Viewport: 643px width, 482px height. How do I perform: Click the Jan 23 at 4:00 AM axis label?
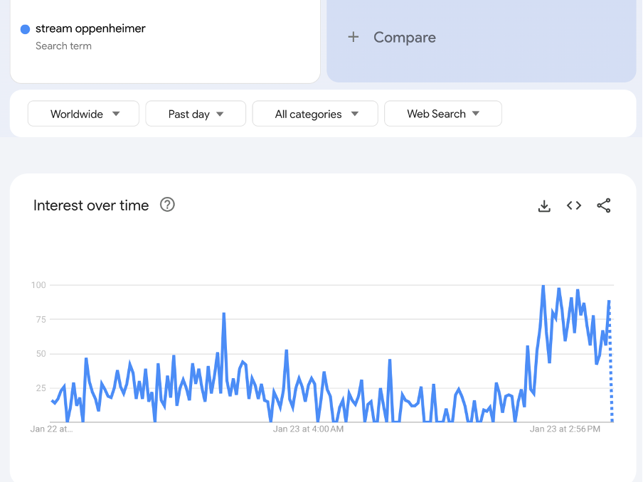[308, 429]
